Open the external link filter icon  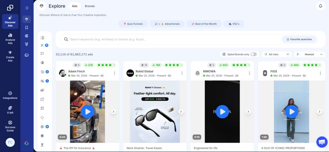(x=42, y=99)
